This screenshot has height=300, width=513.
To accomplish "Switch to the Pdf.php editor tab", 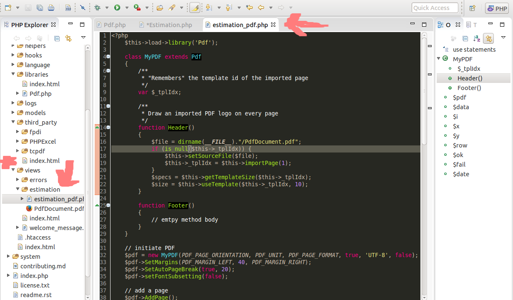I will coord(115,25).
